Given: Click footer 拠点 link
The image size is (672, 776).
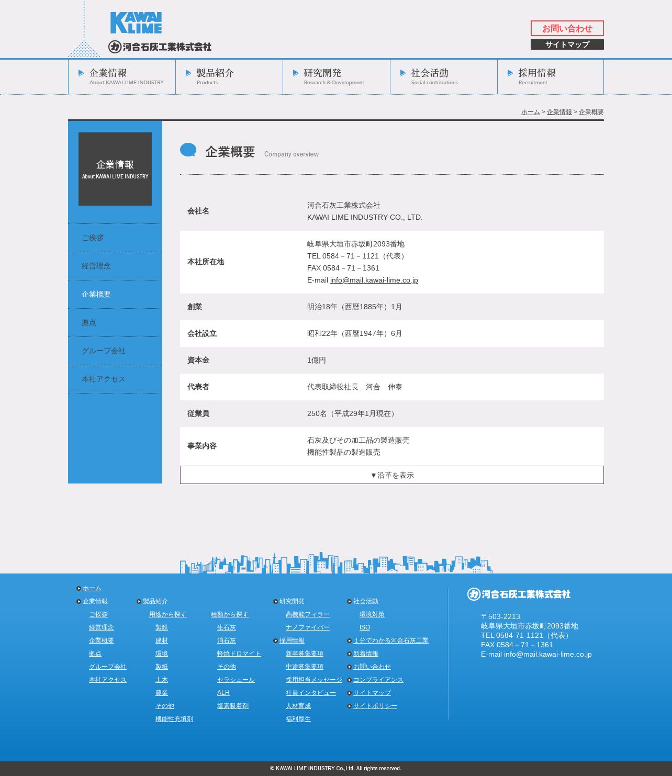Looking at the screenshot, I should point(95,654).
